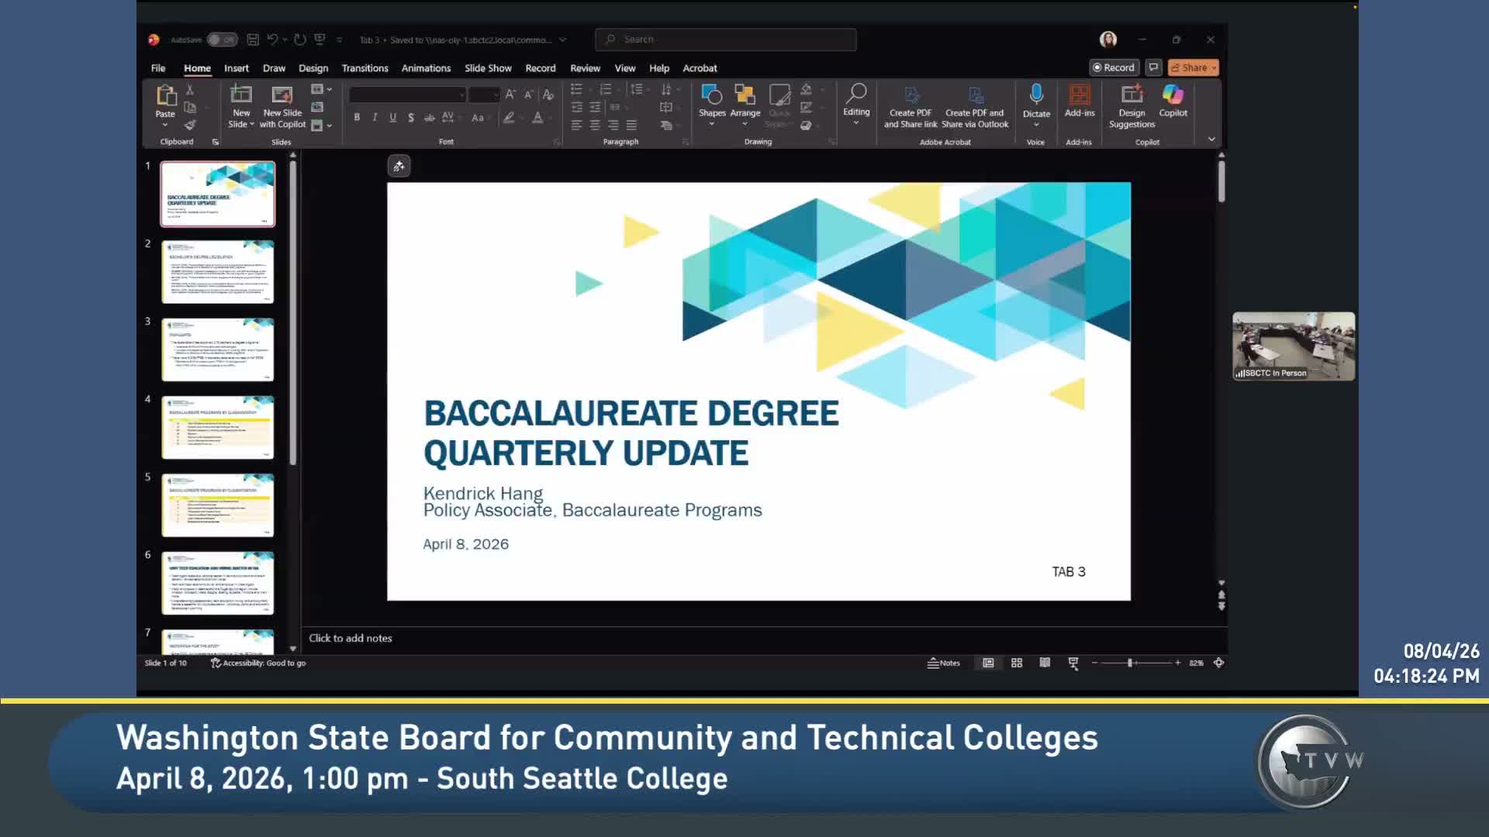Image resolution: width=1489 pixels, height=837 pixels.
Task: Click the zoom slider handle
Action: point(1130,663)
